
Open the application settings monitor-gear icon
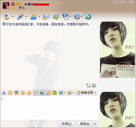click(x=77, y=17)
